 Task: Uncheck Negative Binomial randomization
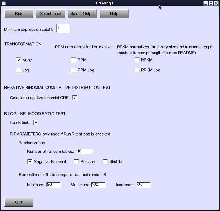click(x=30, y=162)
